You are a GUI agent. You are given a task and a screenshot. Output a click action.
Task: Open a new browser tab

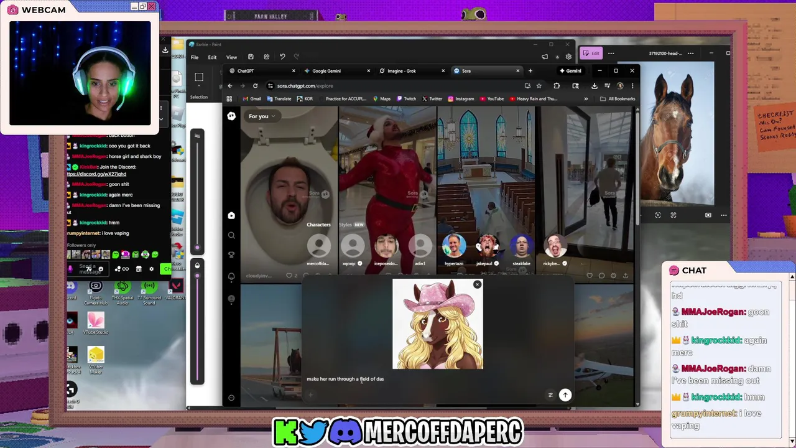coord(530,71)
